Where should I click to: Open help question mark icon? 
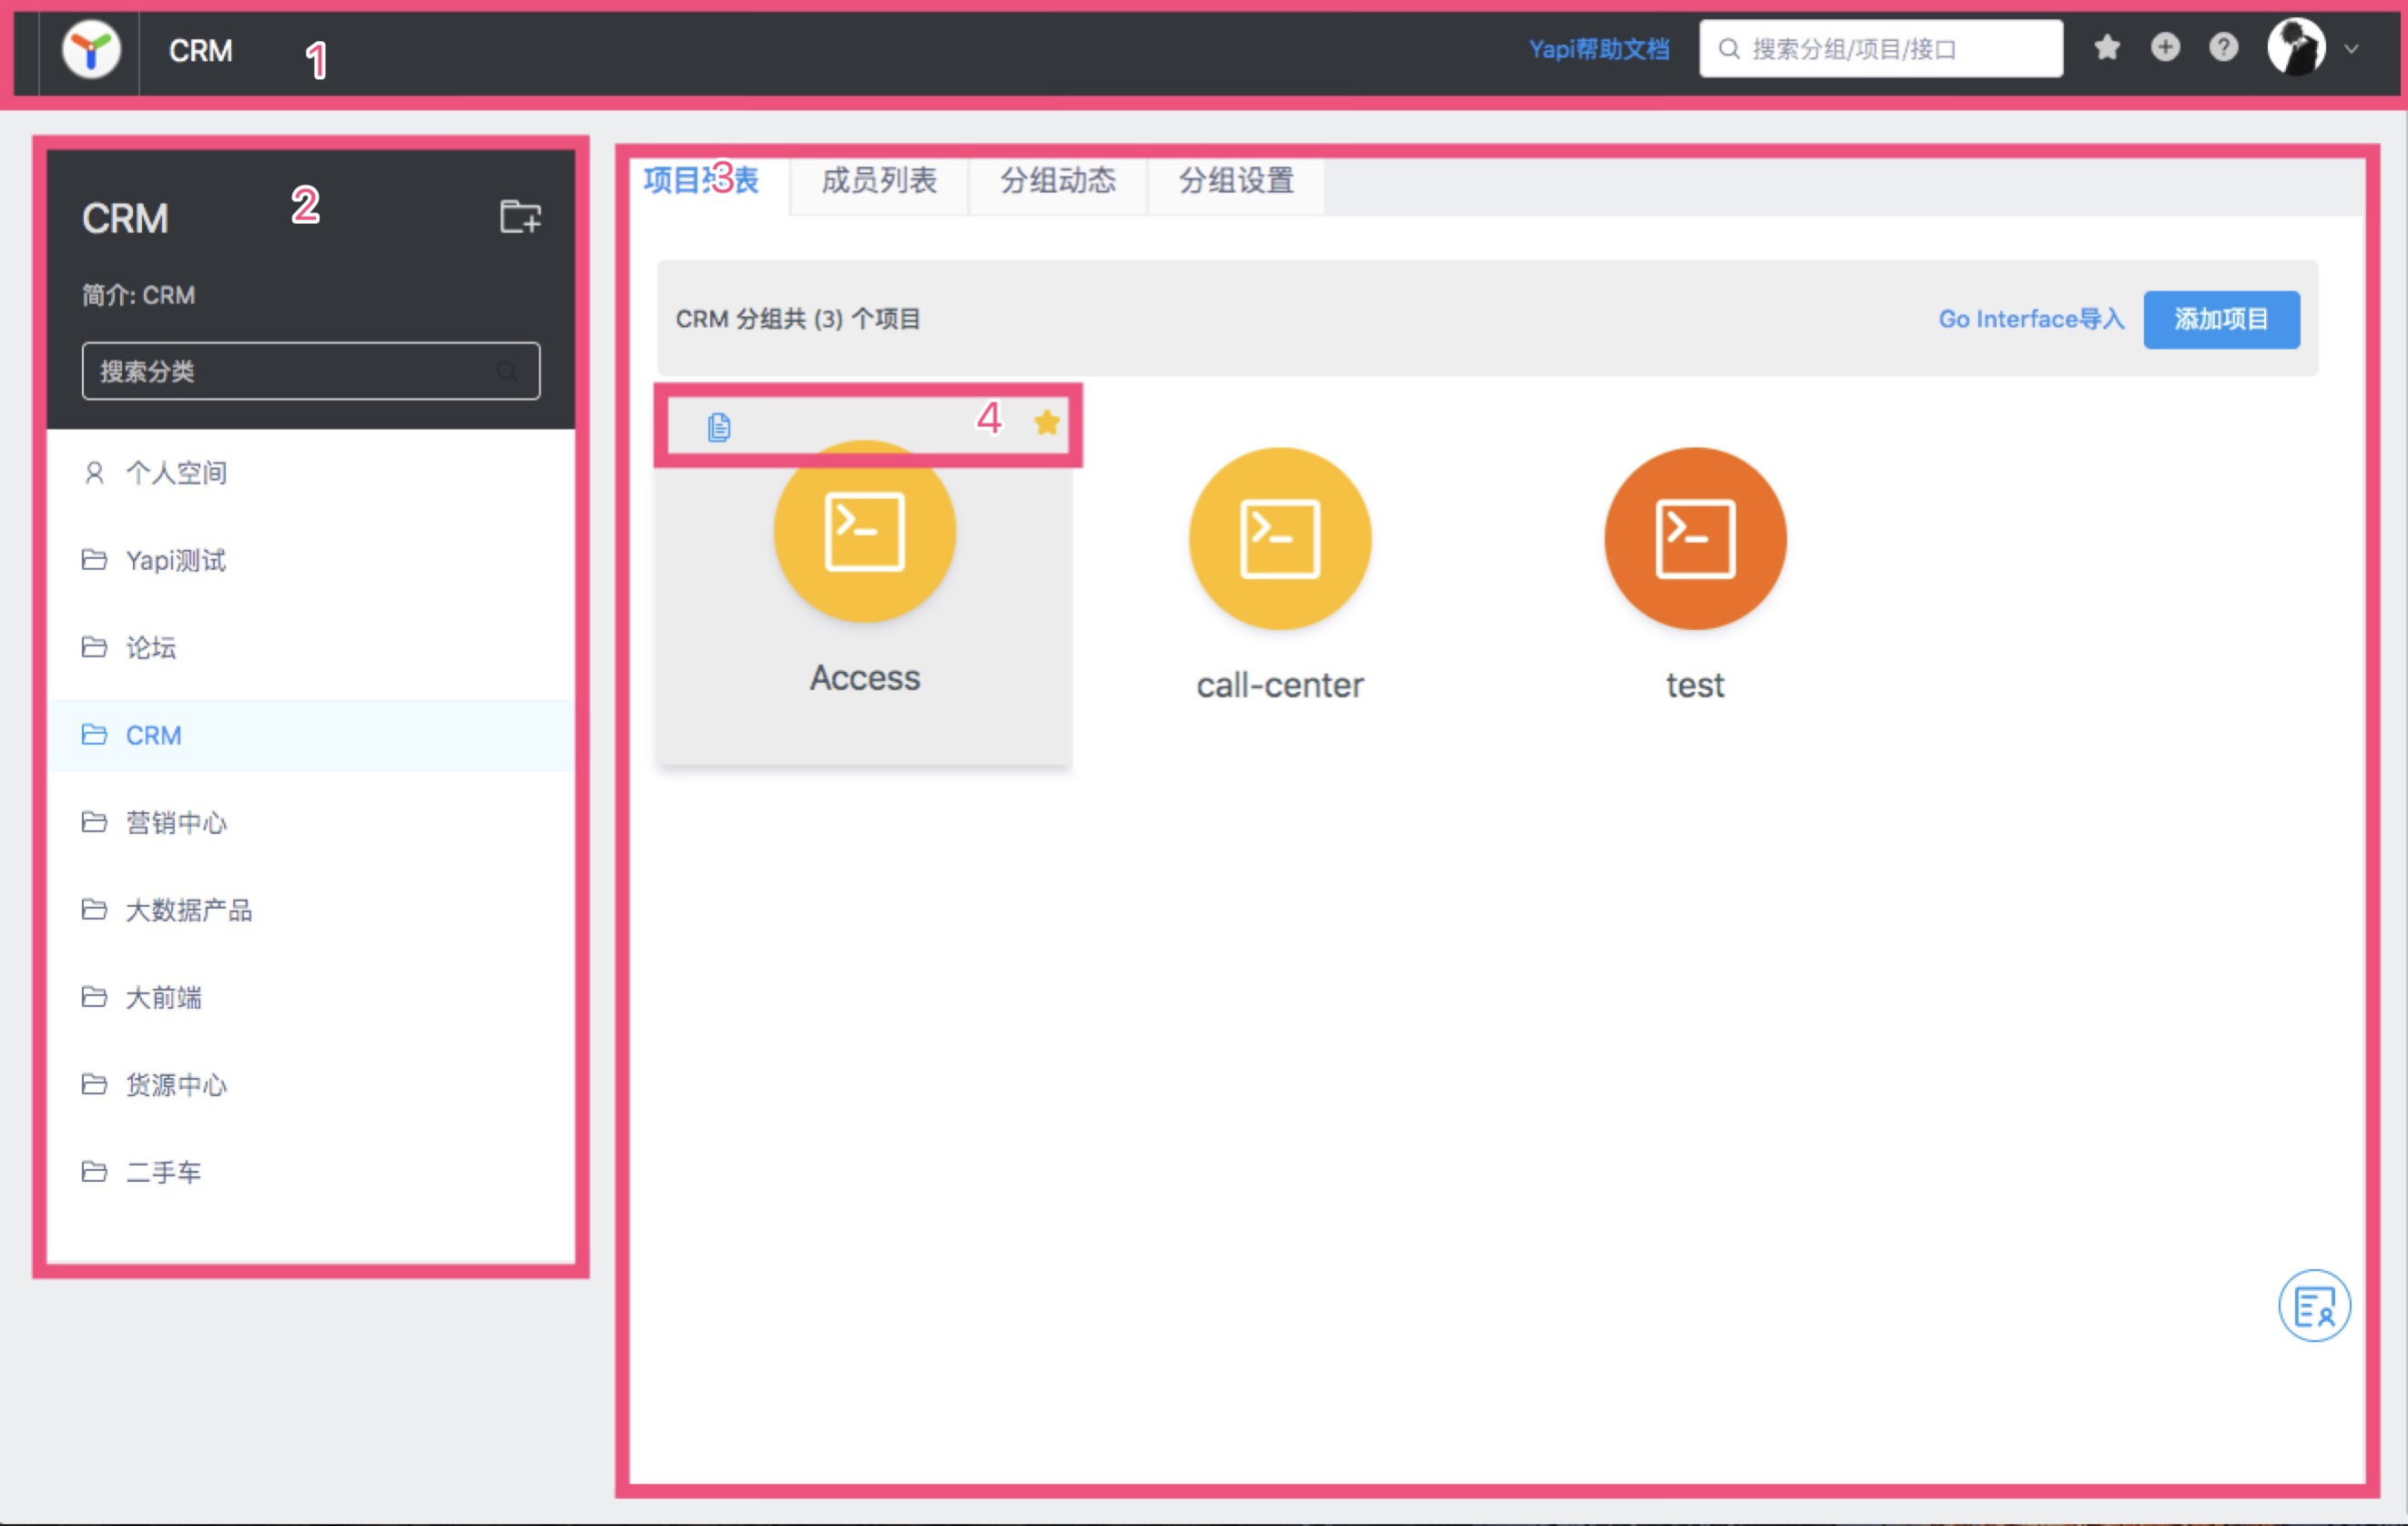point(2223,47)
